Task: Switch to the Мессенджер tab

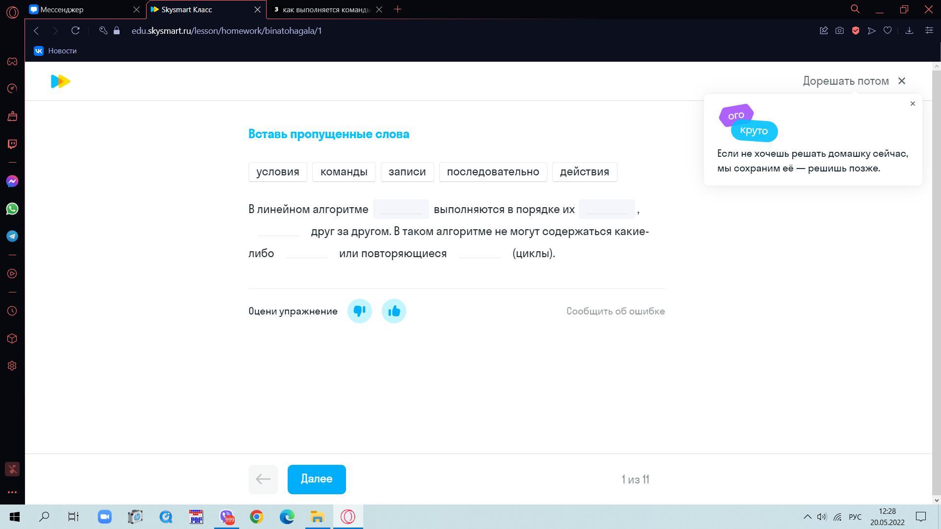Action: pyautogui.click(x=78, y=9)
